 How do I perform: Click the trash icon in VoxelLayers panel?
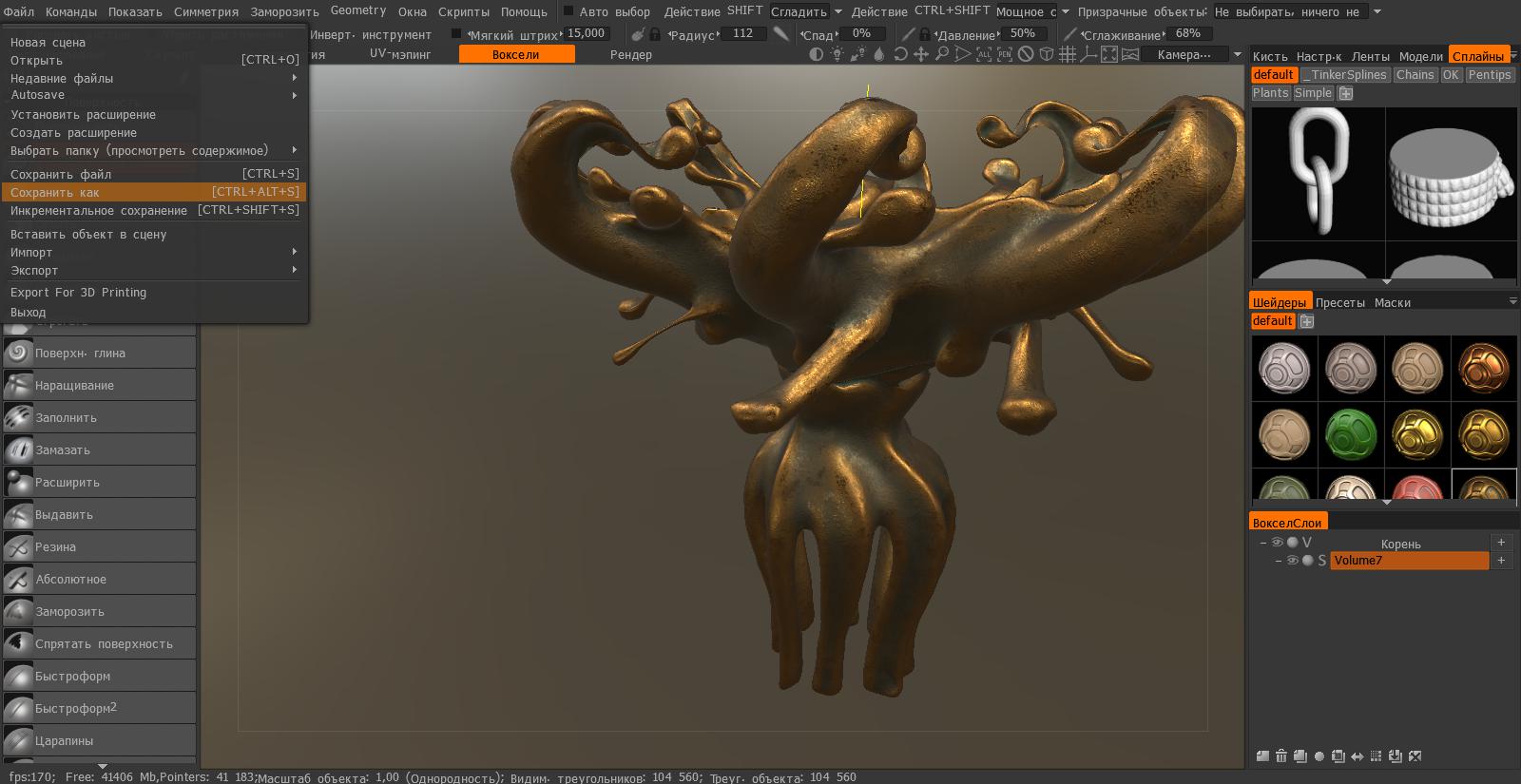point(1281,756)
